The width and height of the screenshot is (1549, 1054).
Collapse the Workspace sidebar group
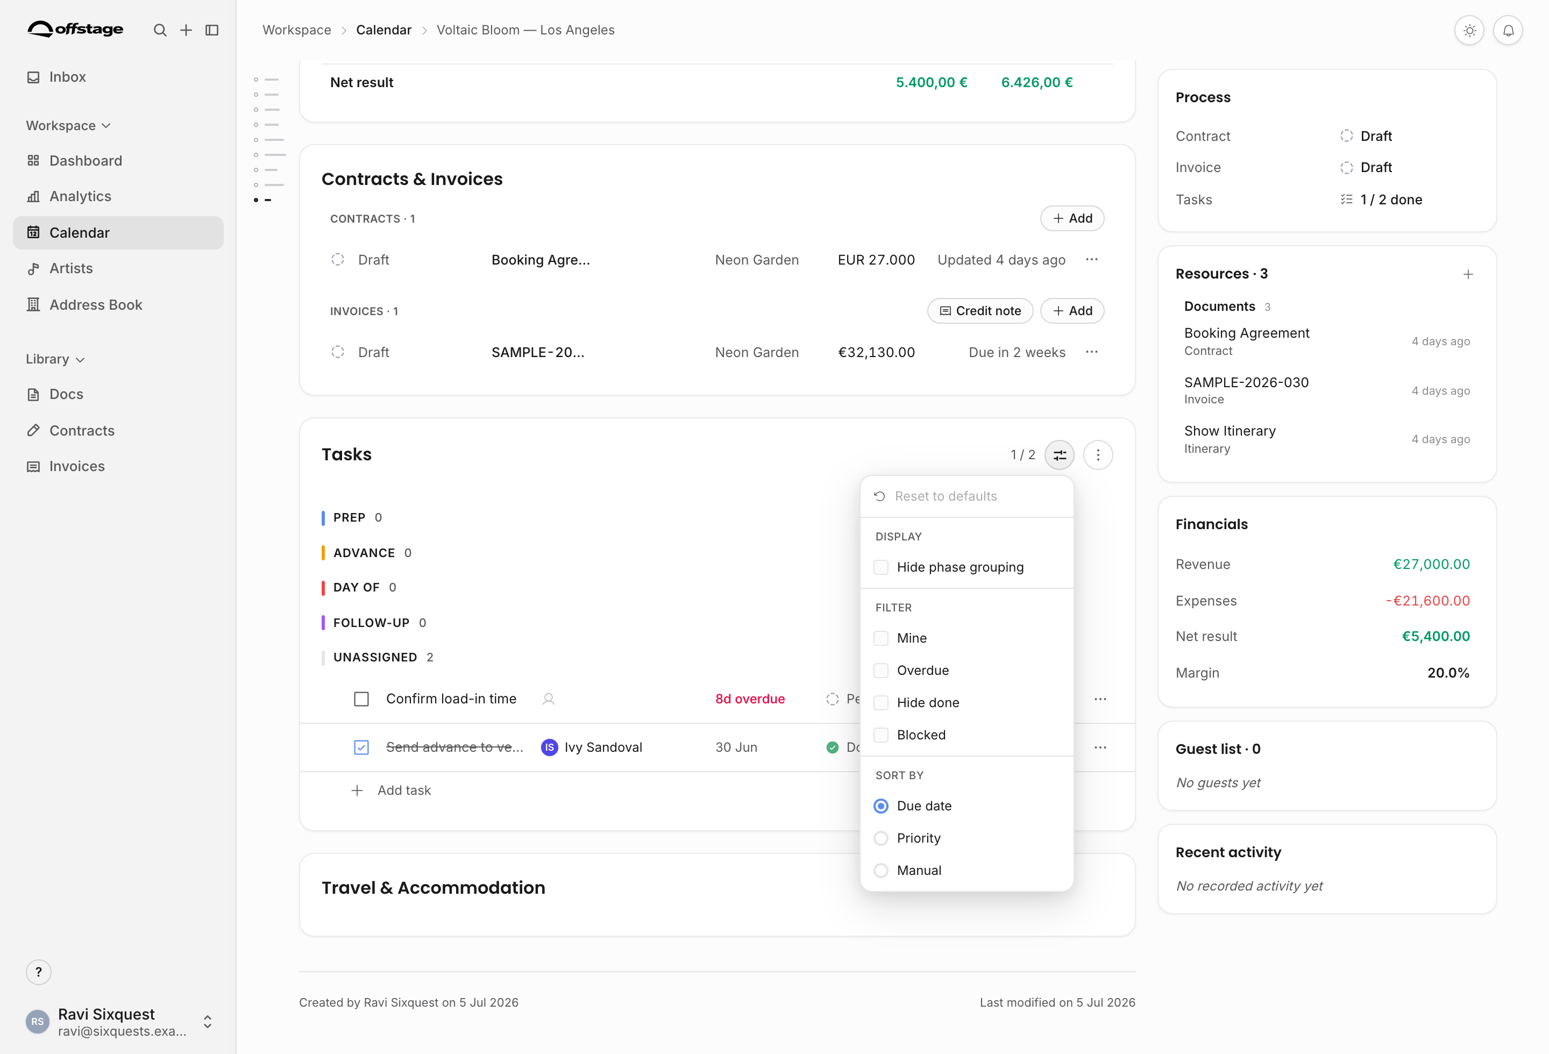click(68, 125)
